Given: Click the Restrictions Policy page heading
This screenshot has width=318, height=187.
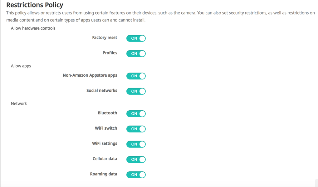Looking at the screenshot, I should tap(35, 5).
